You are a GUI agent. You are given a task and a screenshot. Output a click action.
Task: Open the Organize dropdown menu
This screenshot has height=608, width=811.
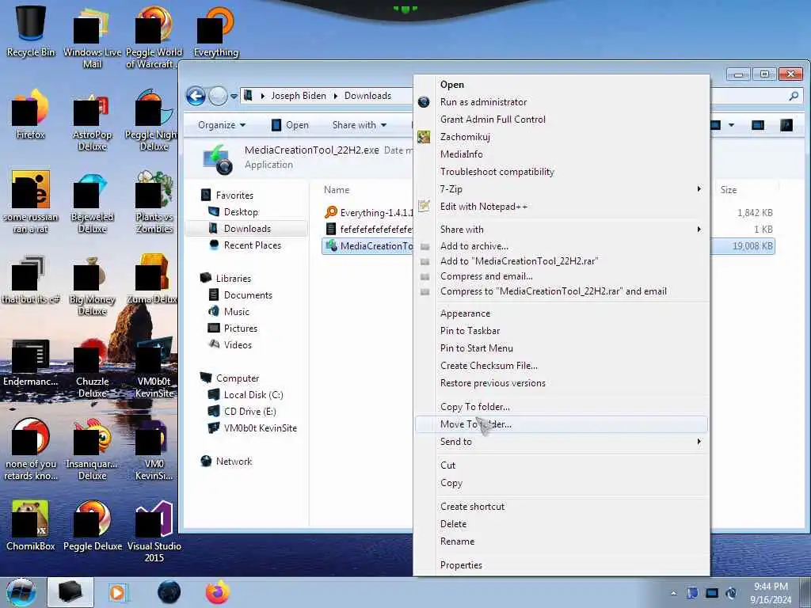click(x=222, y=125)
